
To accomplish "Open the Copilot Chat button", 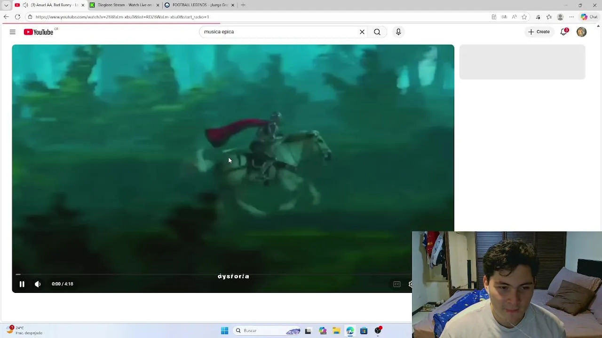I will click(589, 17).
